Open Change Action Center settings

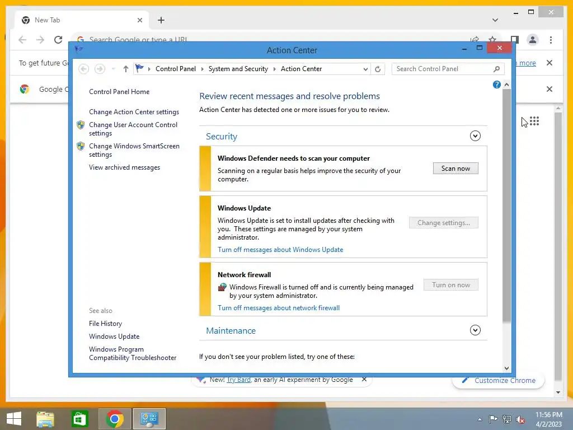[x=134, y=112]
